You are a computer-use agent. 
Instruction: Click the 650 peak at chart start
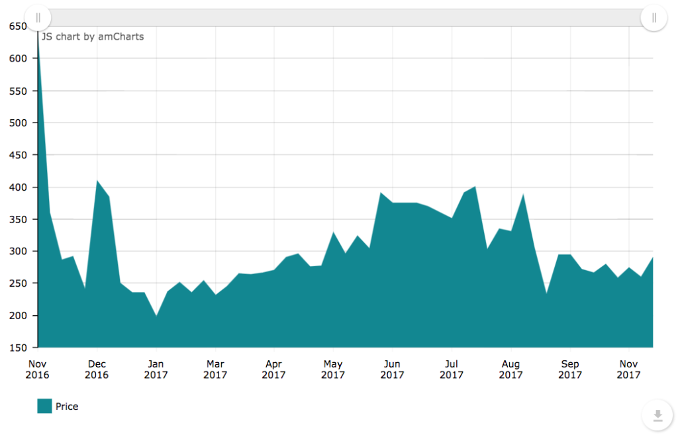point(38,30)
